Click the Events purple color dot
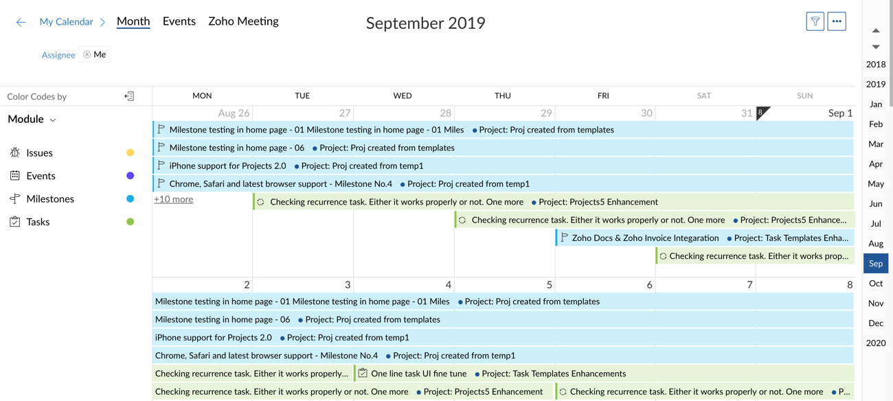 point(131,176)
